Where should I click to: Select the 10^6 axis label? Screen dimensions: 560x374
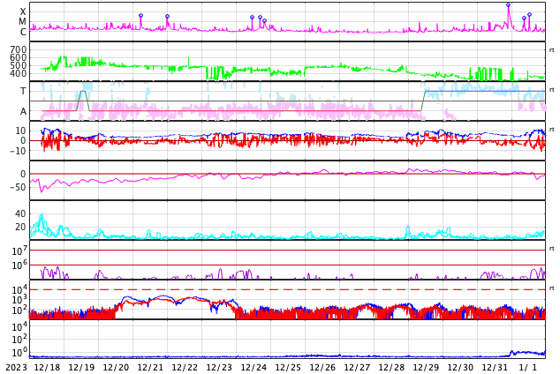pos(19,266)
